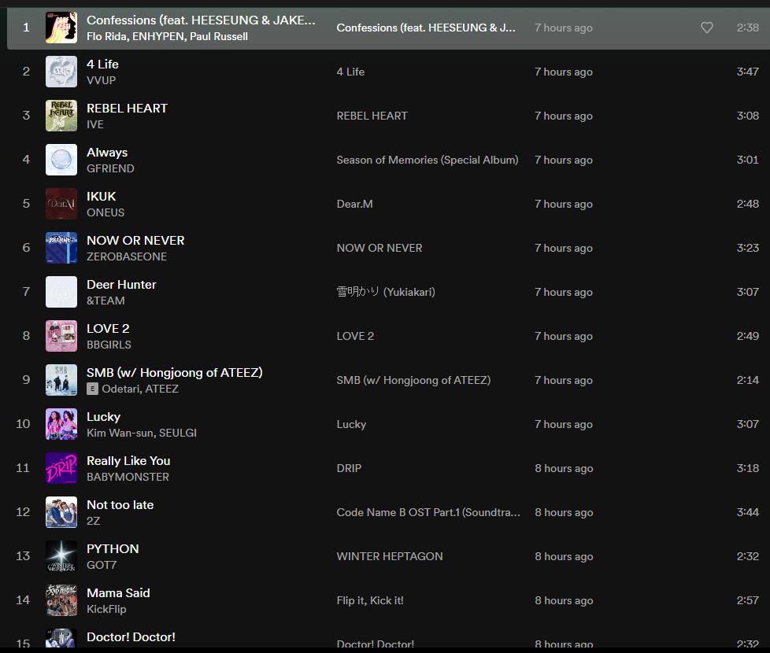Click the DRIP cover for Really Like You
Image resolution: width=770 pixels, height=653 pixels.
point(61,468)
